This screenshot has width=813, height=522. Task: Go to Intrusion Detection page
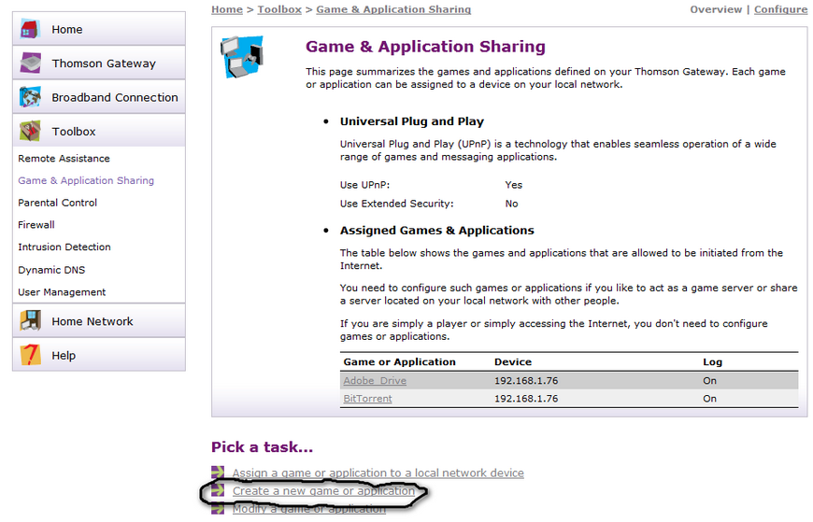(64, 247)
